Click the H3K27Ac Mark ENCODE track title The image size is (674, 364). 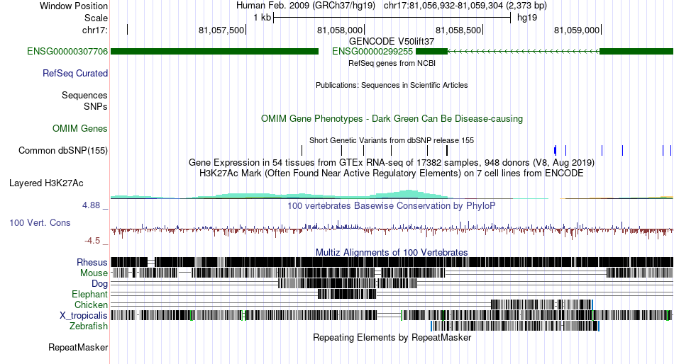pyautogui.click(x=392, y=174)
